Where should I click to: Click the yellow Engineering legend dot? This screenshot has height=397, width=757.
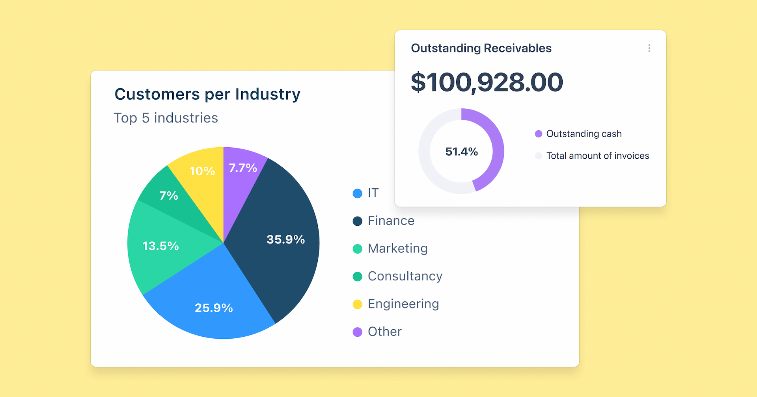357,304
